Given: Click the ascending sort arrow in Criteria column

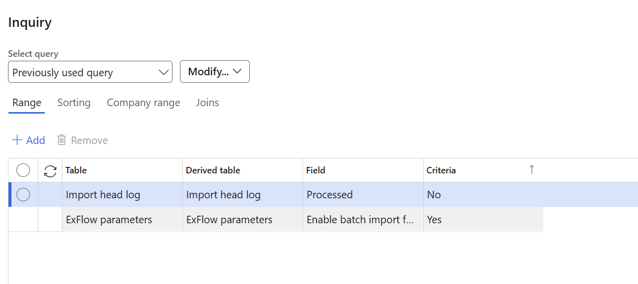Looking at the screenshot, I should [x=531, y=170].
